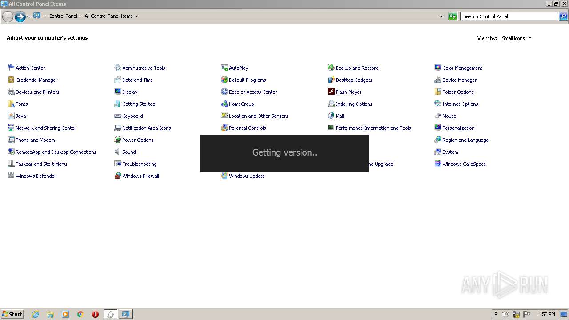The height and width of the screenshot is (320, 569).
Task: Open Indexing Options link
Action: 354,104
